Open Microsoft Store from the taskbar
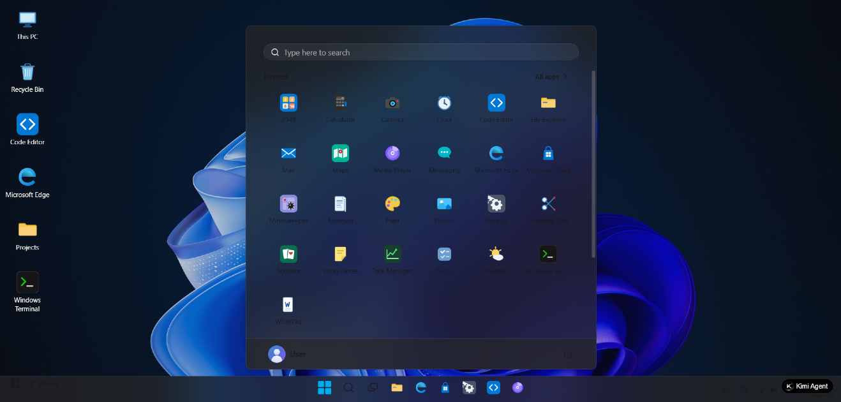This screenshot has height=402, width=841. tap(445, 387)
